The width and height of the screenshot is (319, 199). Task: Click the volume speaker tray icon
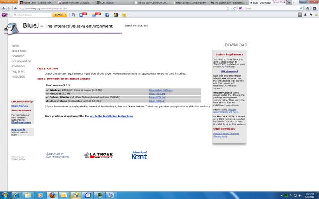click(300, 195)
